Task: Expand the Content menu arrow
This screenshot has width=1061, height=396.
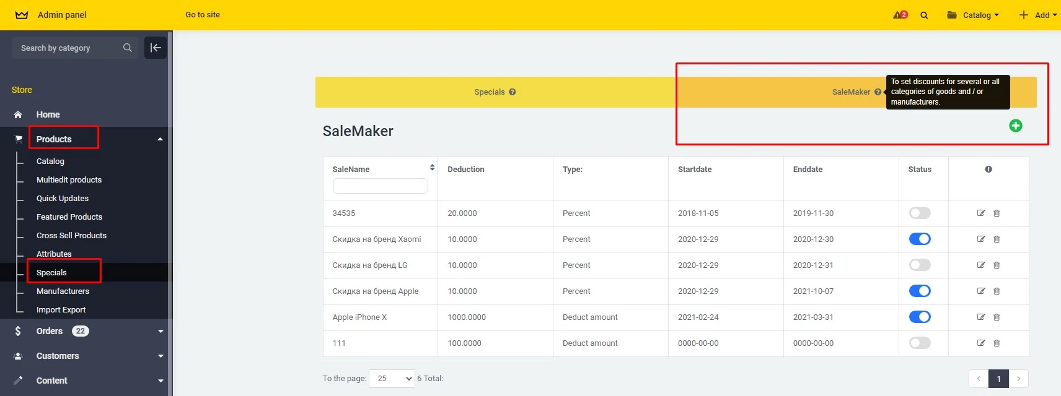Action: (x=161, y=381)
